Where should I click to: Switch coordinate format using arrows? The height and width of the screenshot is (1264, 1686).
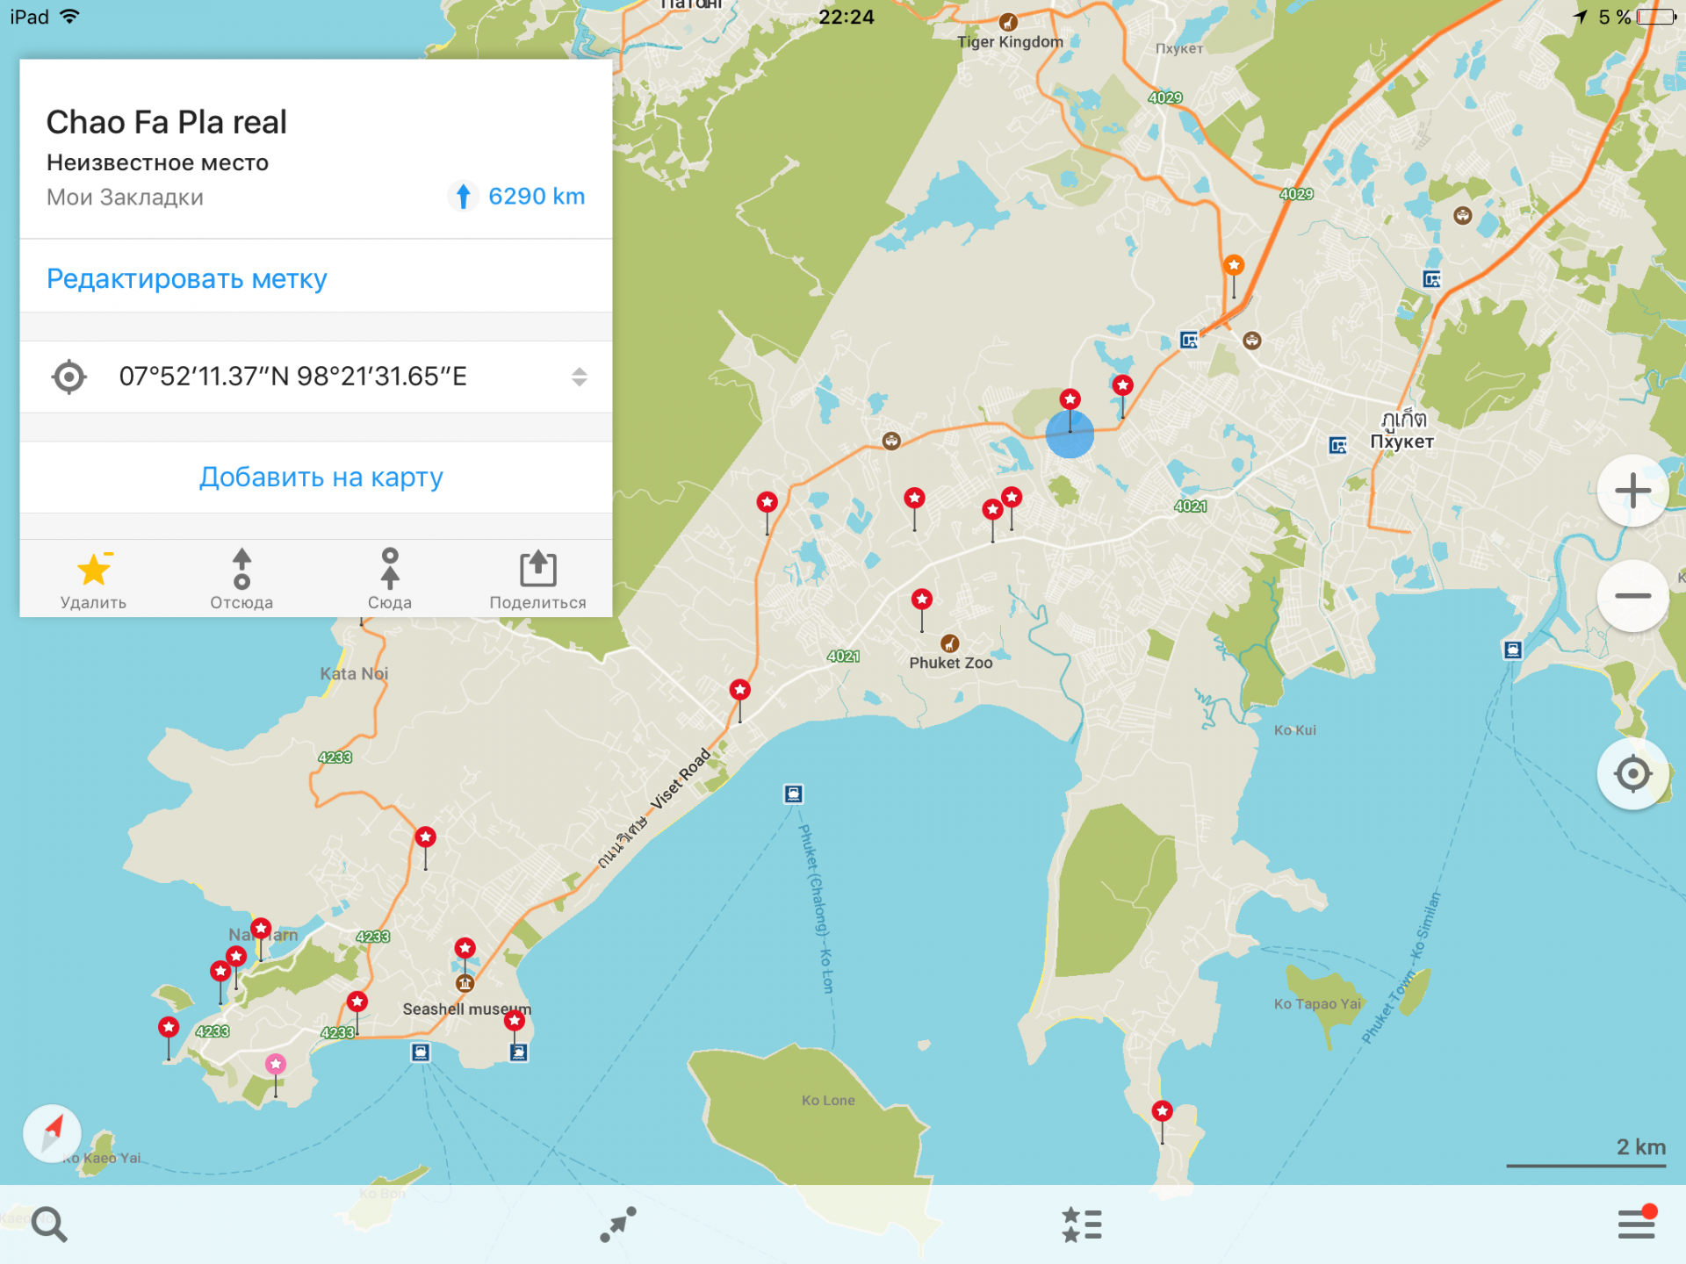(579, 377)
